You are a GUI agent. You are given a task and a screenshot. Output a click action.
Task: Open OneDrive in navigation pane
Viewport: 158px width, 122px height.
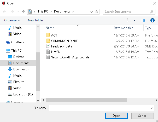pyautogui.click(x=17, y=42)
